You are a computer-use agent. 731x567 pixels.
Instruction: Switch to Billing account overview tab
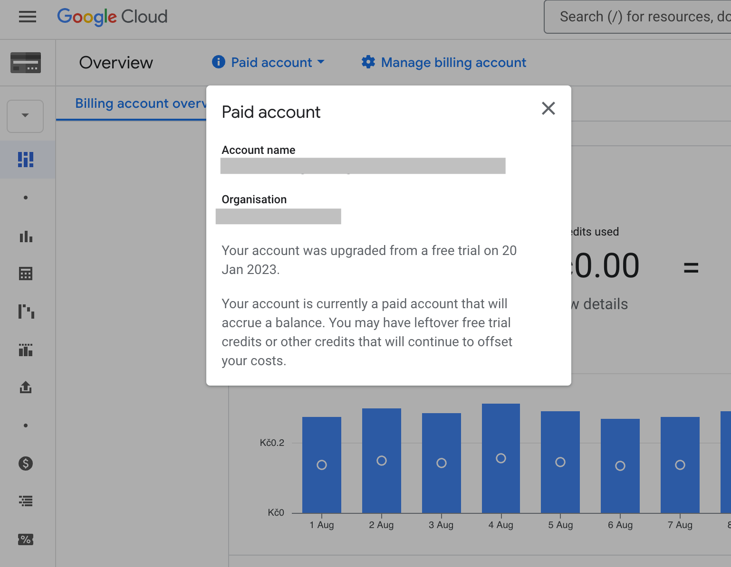click(x=141, y=104)
